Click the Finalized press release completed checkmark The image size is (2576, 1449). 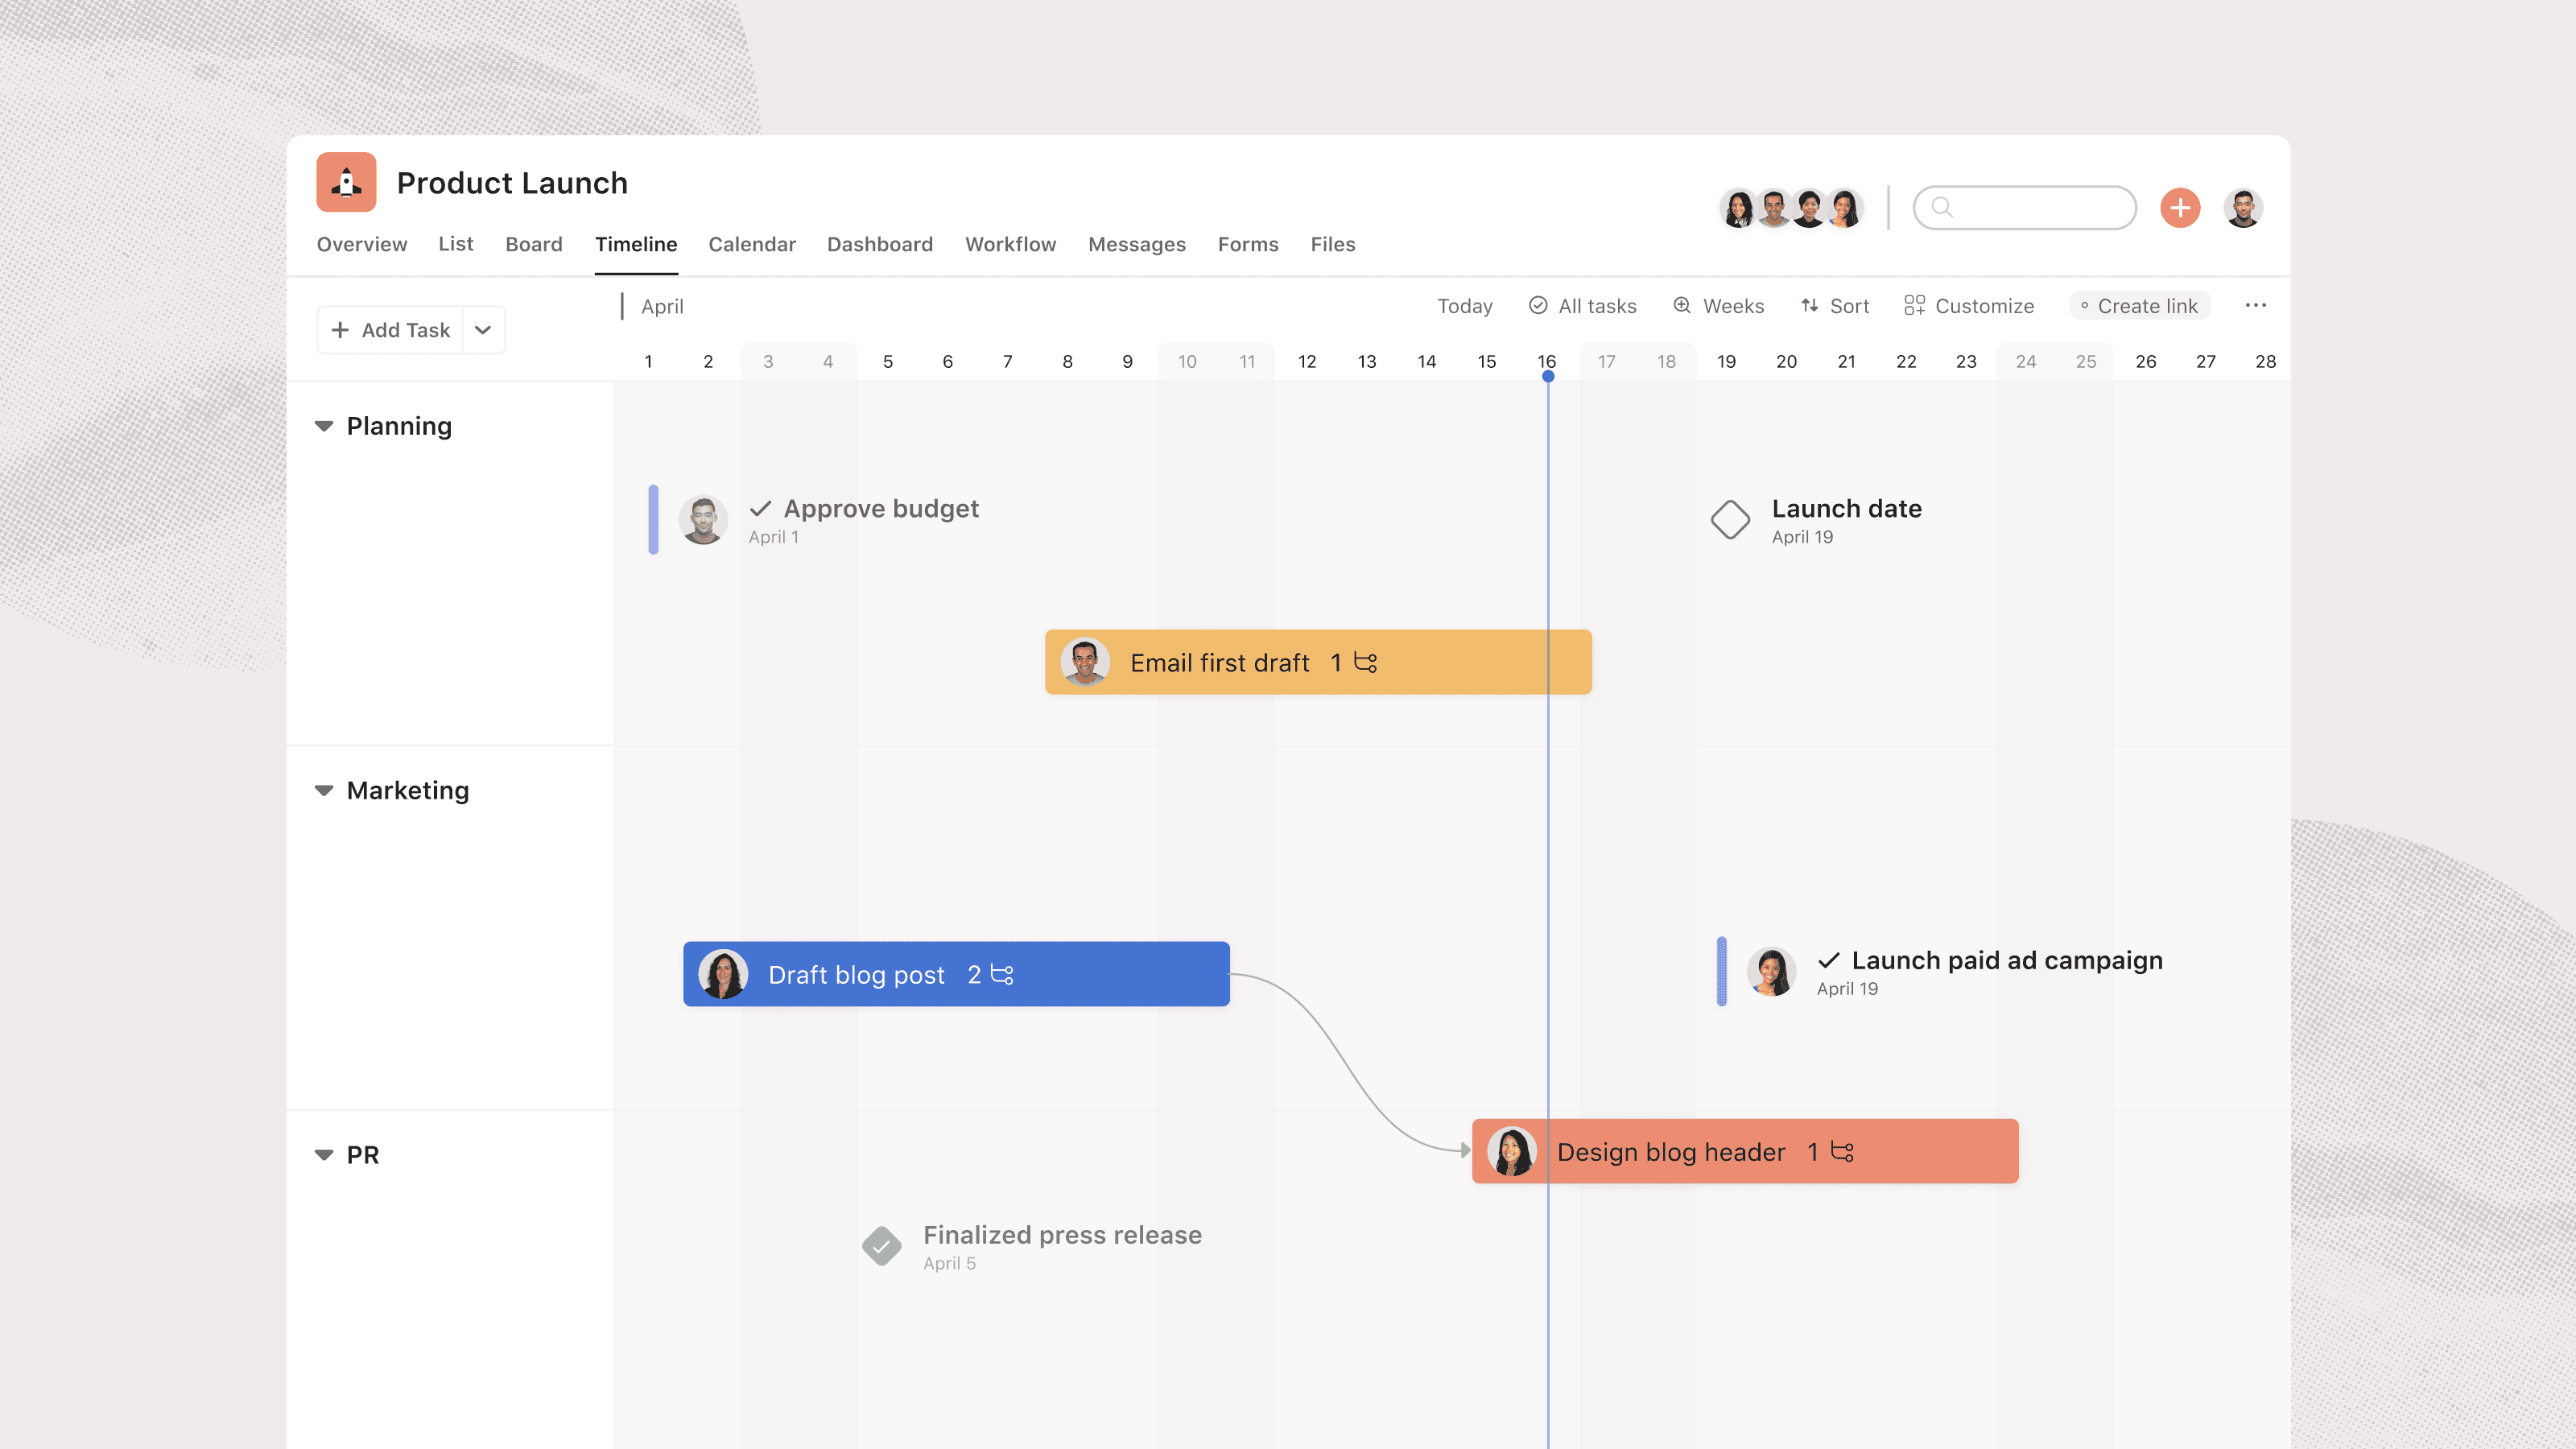[x=881, y=1246]
